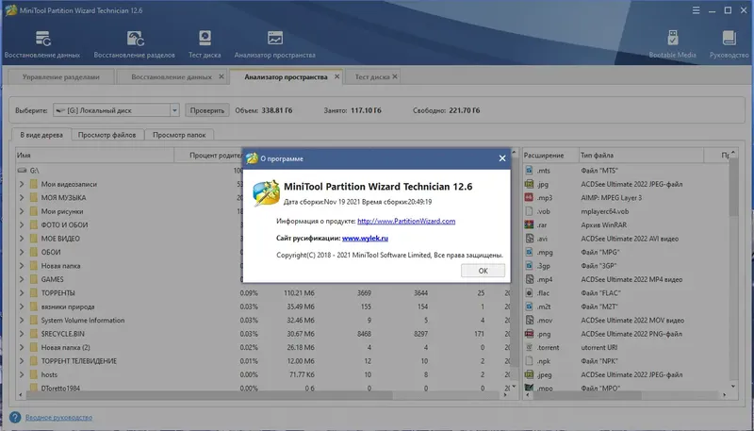Close the О программе dialog with X

coord(502,158)
